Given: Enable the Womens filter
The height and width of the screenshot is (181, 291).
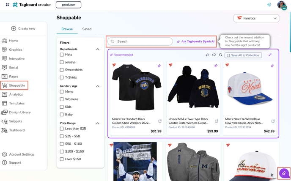Looking at the screenshot, I should coord(62,99).
